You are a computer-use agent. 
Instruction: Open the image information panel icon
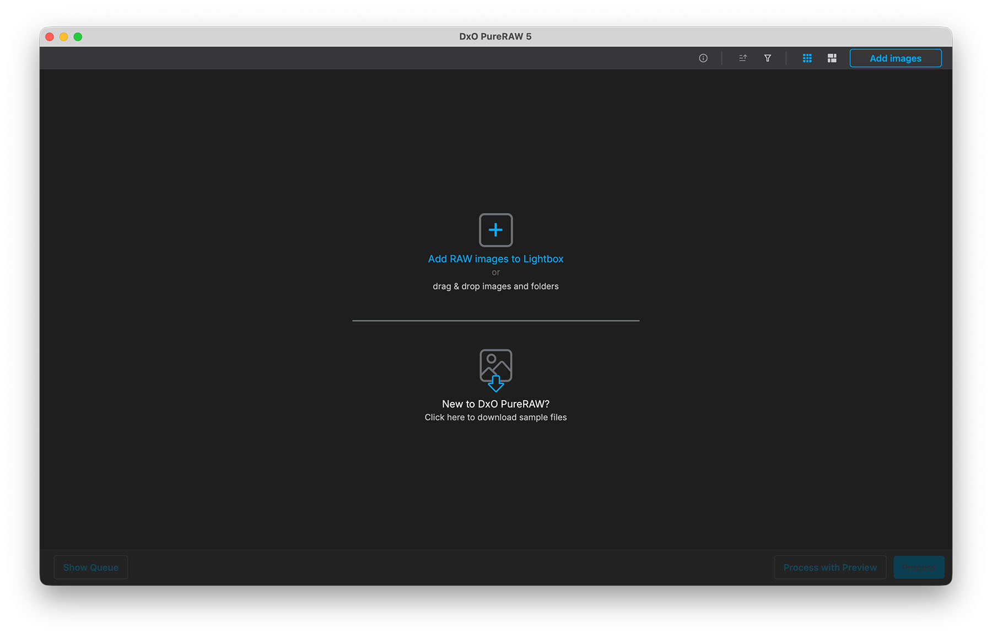[703, 58]
